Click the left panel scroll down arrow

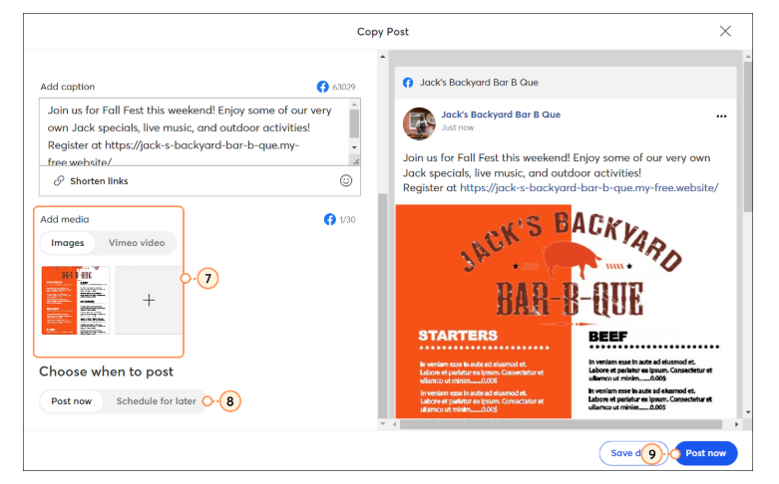point(383,423)
